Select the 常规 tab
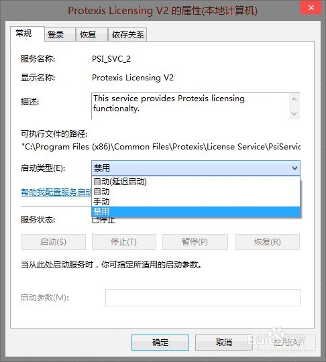 pyautogui.click(x=28, y=34)
